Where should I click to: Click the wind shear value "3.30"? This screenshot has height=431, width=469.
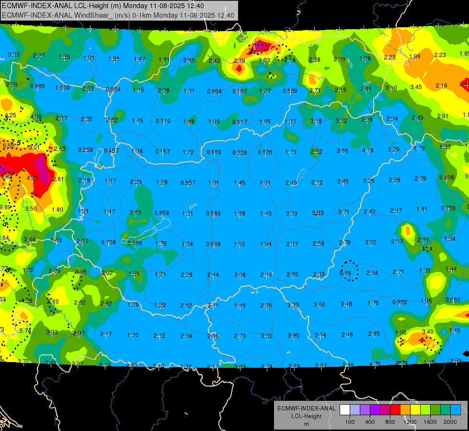tap(14, 55)
